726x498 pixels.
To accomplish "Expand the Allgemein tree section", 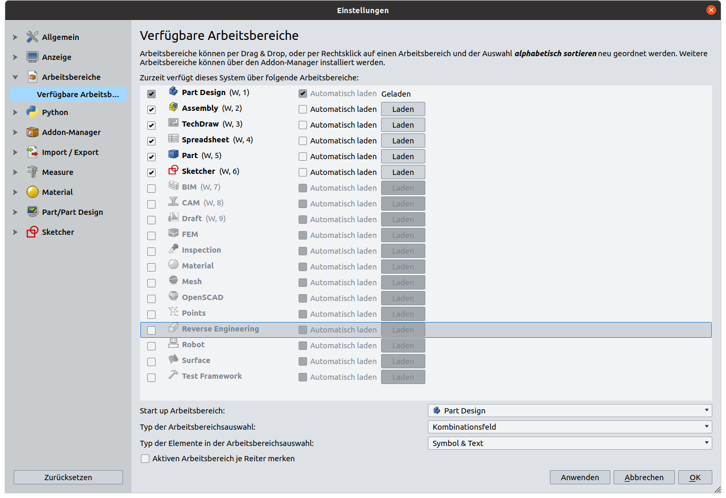I will (15, 37).
